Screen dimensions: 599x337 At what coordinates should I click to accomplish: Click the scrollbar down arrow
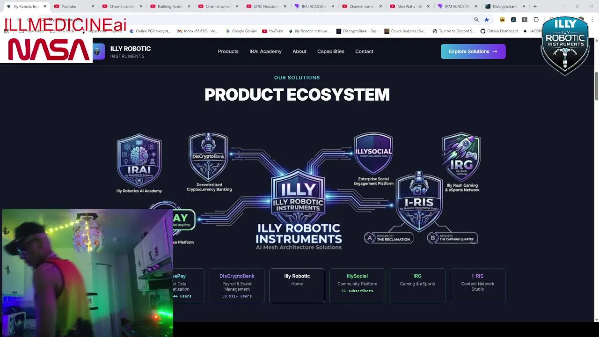[x=596, y=320]
